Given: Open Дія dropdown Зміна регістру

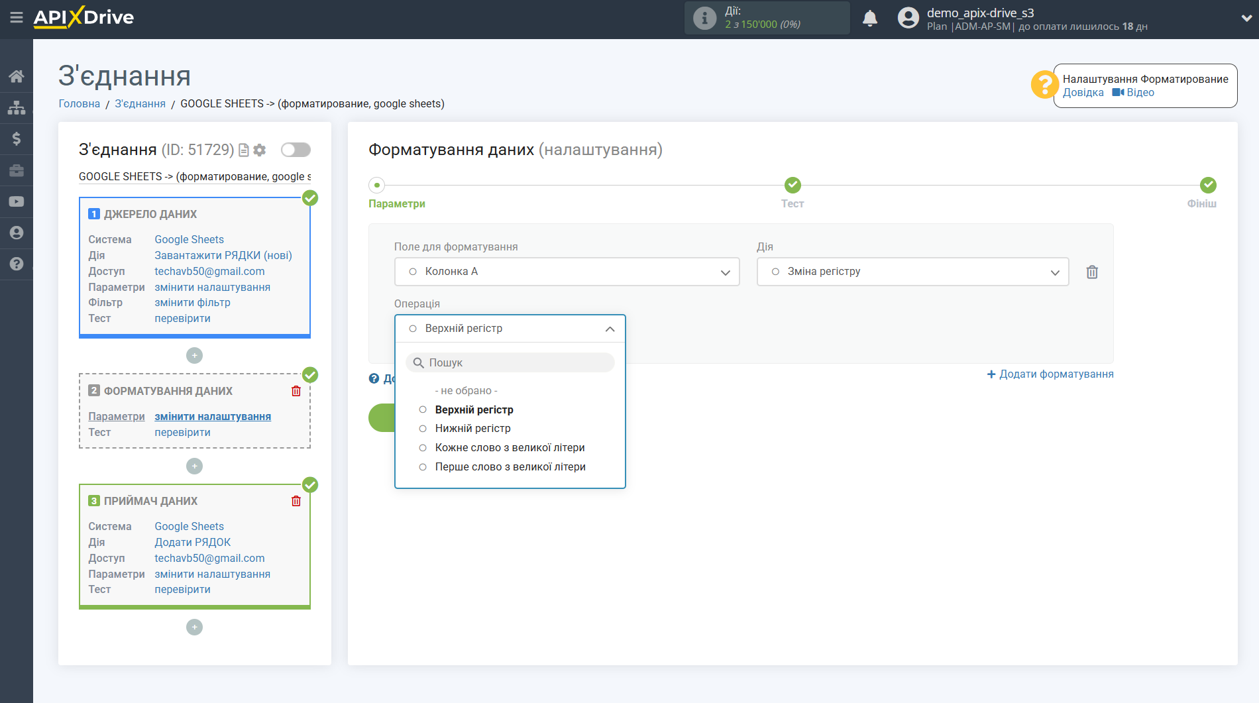Looking at the screenshot, I should coord(912,272).
